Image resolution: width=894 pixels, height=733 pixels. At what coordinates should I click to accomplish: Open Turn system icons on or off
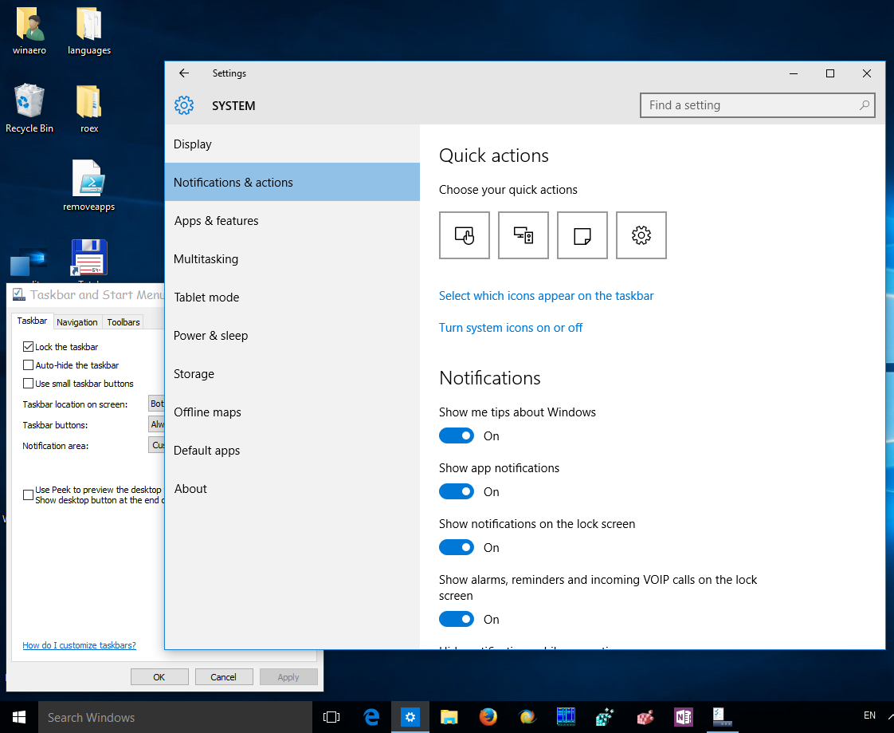coord(510,328)
